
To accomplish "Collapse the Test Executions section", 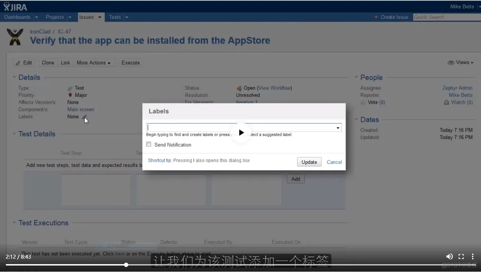I will click(14, 222).
